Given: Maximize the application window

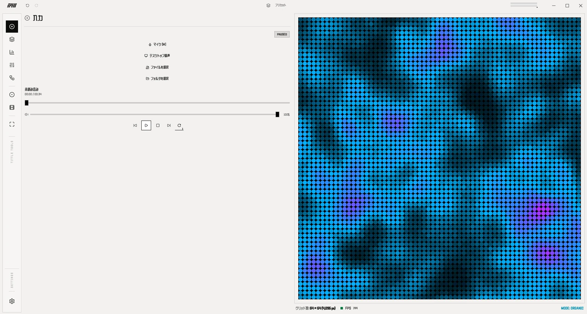Looking at the screenshot, I should click(x=567, y=5).
